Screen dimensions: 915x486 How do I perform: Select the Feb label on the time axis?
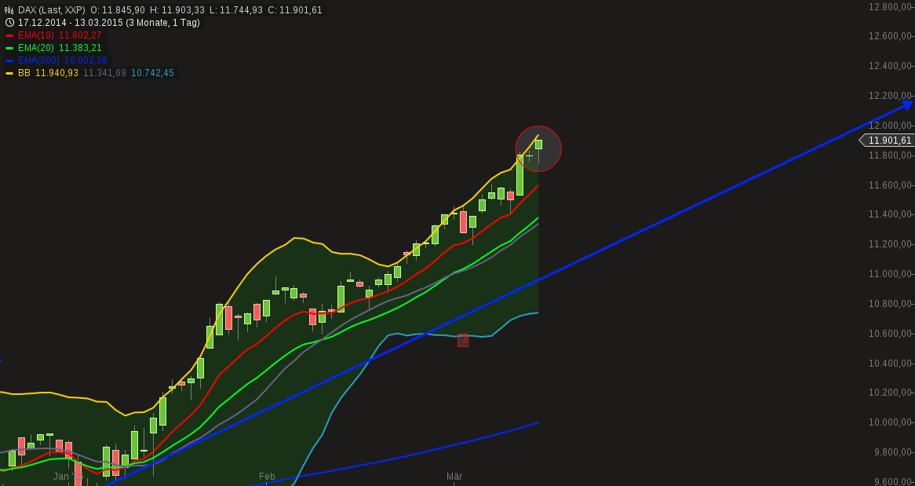[x=266, y=476]
